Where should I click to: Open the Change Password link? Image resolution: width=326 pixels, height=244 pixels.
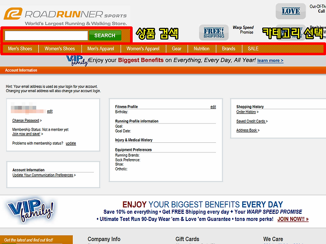click(26, 121)
